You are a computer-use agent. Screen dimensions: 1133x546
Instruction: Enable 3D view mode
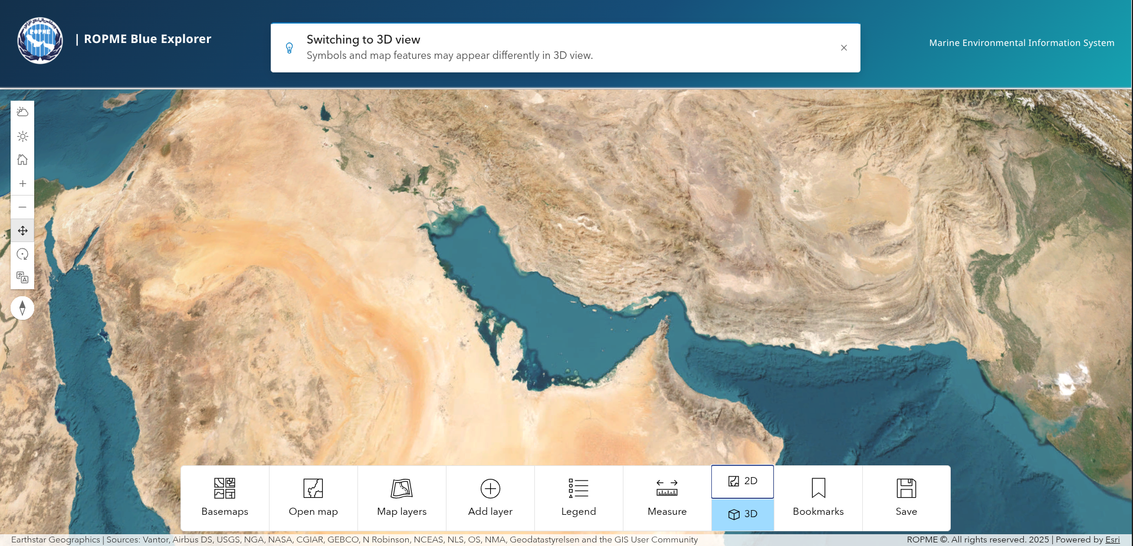pos(743,514)
